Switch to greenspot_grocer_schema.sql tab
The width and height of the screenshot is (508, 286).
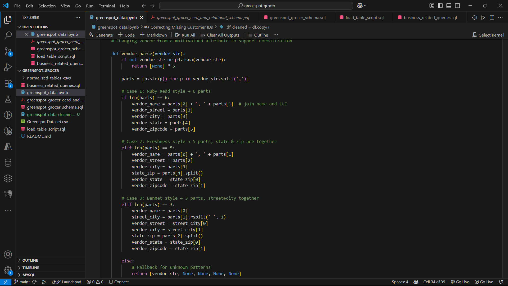pyautogui.click(x=297, y=17)
